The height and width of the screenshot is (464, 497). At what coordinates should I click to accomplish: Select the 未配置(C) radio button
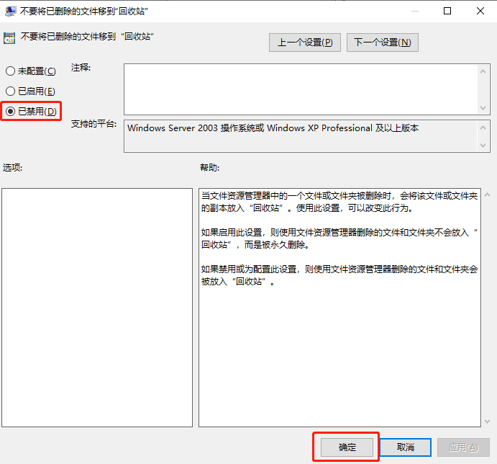(x=31, y=71)
